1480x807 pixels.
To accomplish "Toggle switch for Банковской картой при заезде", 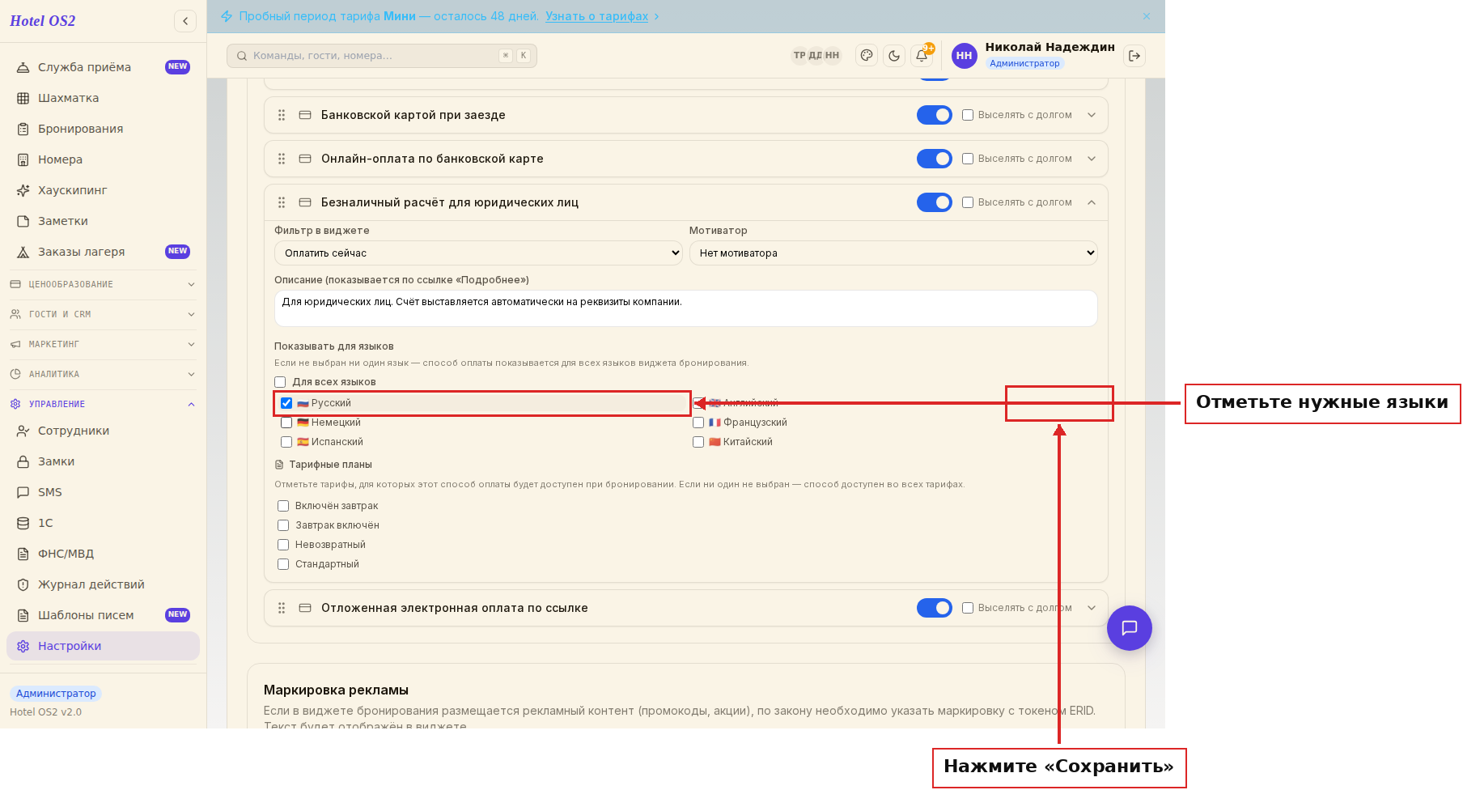I will point(935,115).
